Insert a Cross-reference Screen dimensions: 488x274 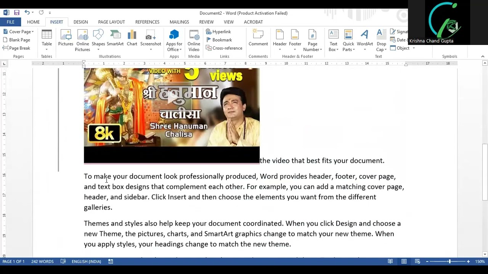(x=224, y=48)
